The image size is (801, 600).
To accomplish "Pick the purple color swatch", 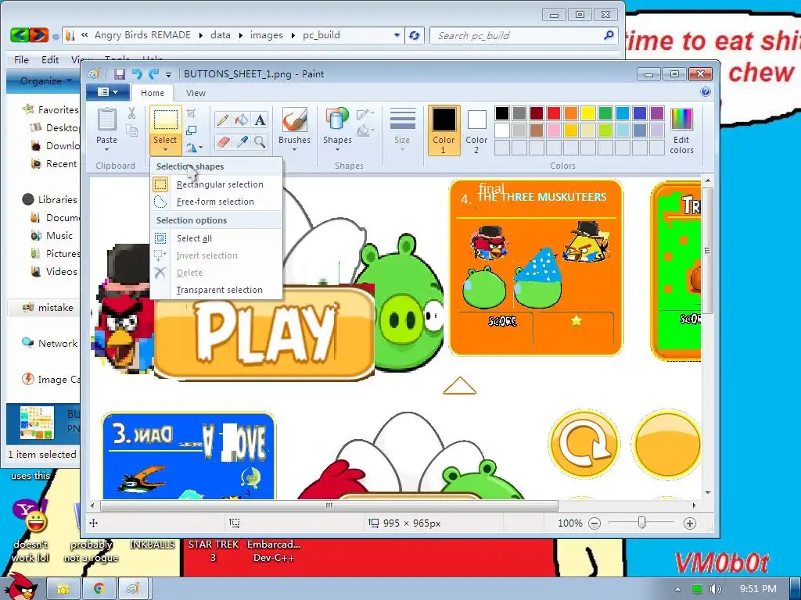I will 657,112.
